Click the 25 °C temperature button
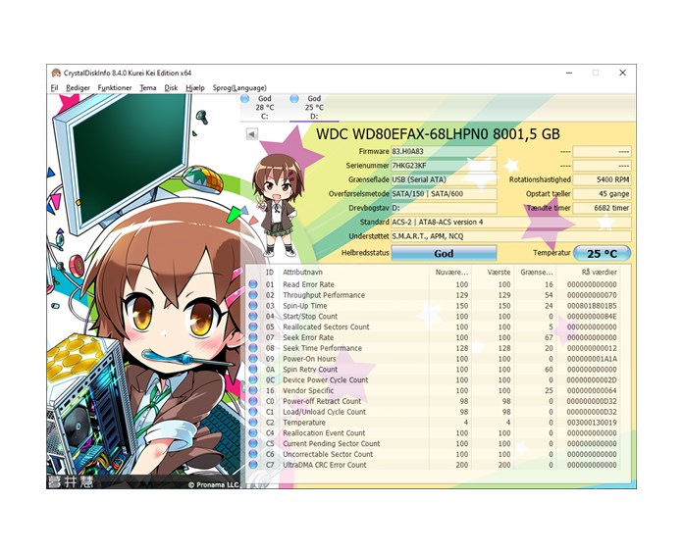 [x=602, y=253]
